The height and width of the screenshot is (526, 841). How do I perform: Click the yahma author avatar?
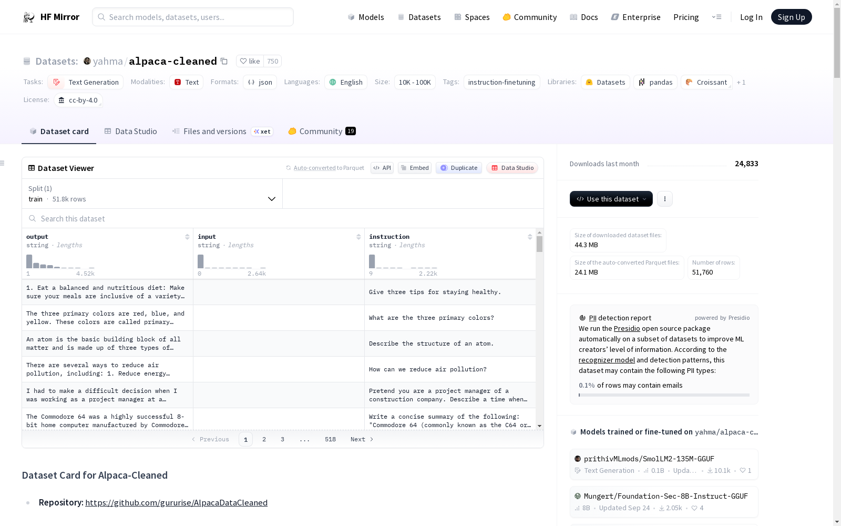click(x=87, y=61)
